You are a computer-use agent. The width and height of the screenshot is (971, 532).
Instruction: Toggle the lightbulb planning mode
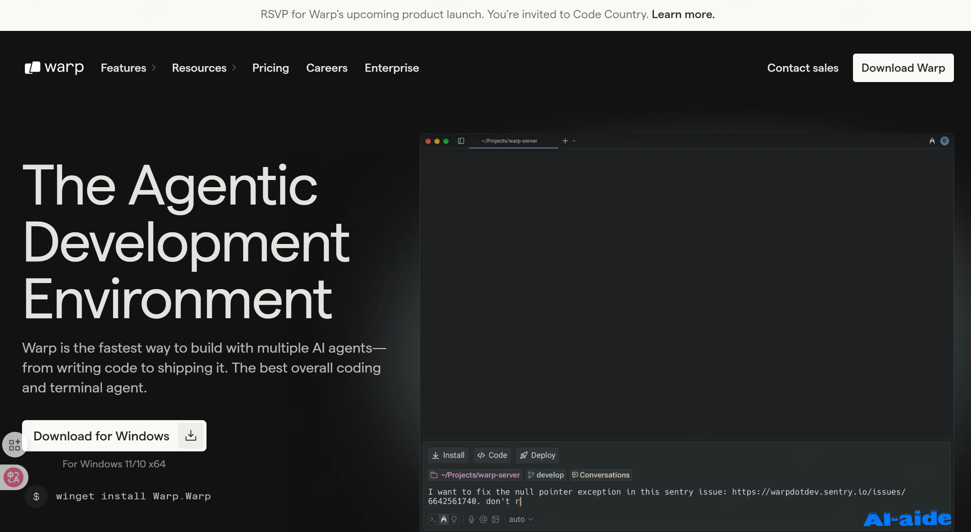(x=454, y=519)
